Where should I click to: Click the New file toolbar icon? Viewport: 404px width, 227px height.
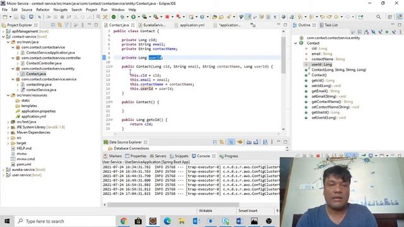[x=5, y=17]
